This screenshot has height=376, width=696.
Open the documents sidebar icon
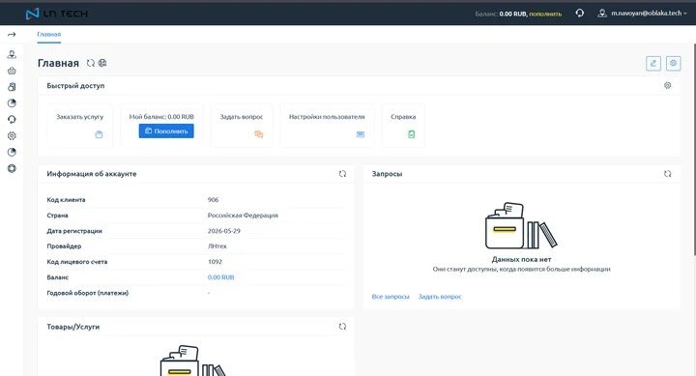click(12, 87)
